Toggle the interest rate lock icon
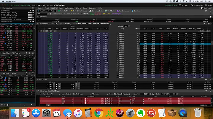Viewport: 213px width, 119px height. point(153,94)
